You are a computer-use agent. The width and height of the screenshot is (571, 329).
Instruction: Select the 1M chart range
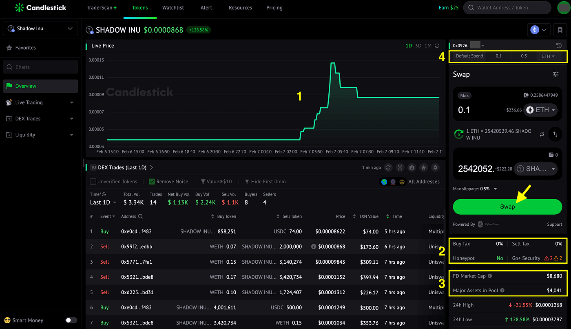[x=428, y=46]
